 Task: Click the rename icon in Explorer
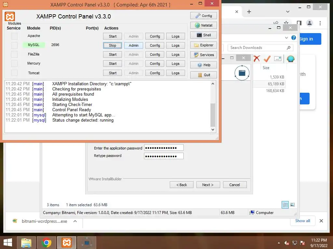(x=278, y=59)
